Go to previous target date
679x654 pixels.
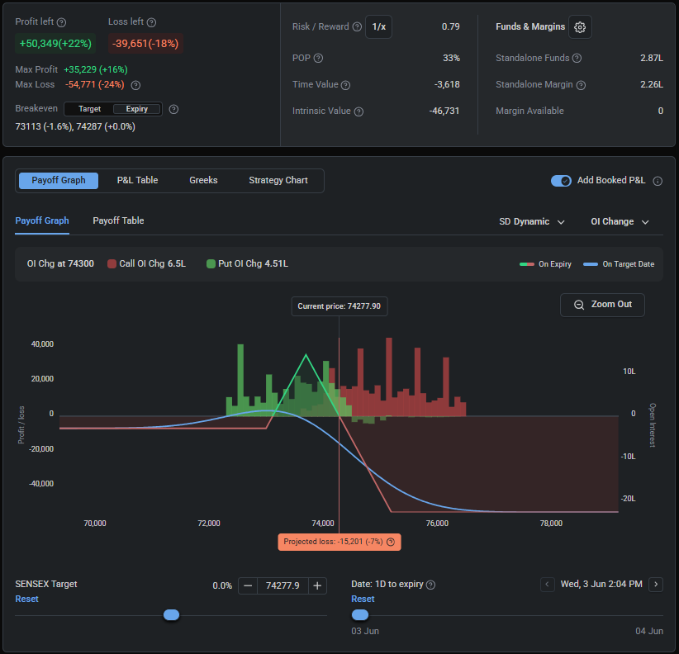coord(548,585)
